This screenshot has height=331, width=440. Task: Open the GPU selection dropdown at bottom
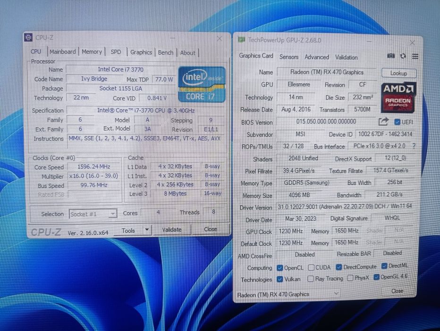(288, 294)
